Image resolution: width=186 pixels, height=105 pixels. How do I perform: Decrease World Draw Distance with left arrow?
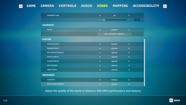(100, 84)
